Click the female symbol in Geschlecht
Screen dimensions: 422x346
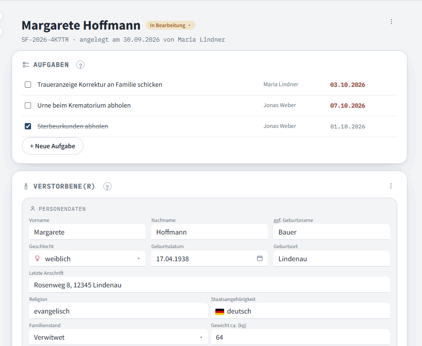[x=37, y=259]
